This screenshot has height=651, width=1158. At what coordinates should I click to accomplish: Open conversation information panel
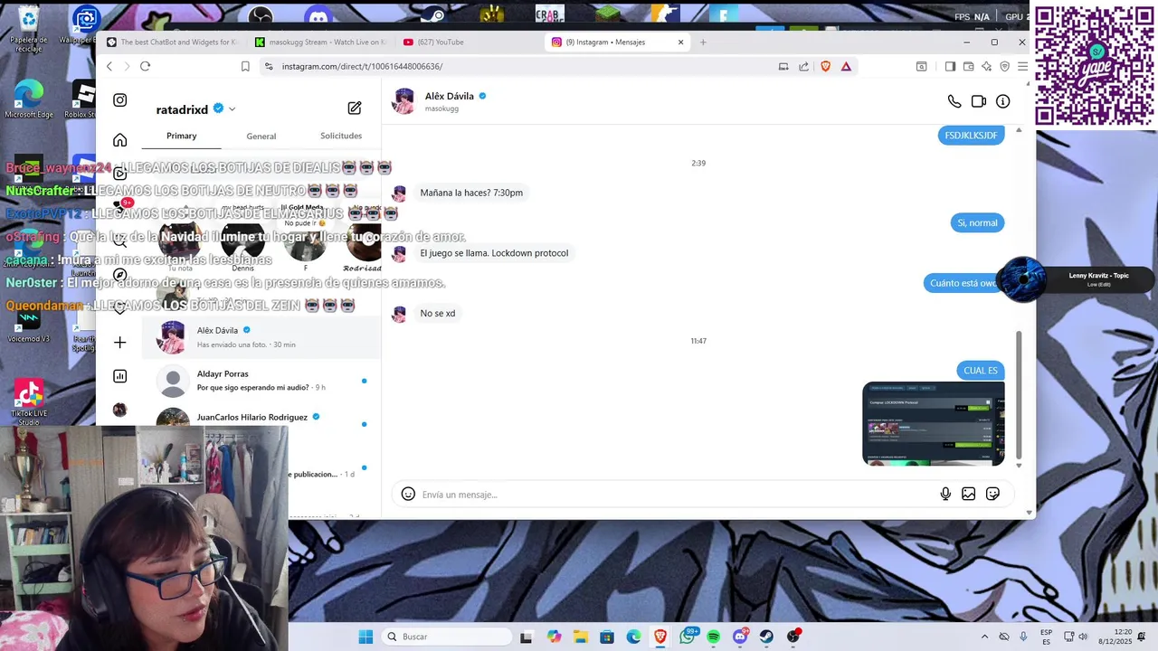coord(1003,102)
